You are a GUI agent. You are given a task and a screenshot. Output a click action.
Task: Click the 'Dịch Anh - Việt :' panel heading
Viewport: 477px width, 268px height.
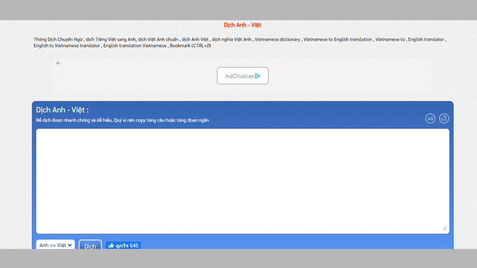(63, 110)
